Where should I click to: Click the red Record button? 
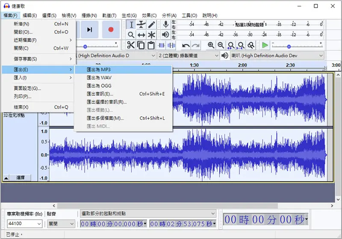point(111,30)
